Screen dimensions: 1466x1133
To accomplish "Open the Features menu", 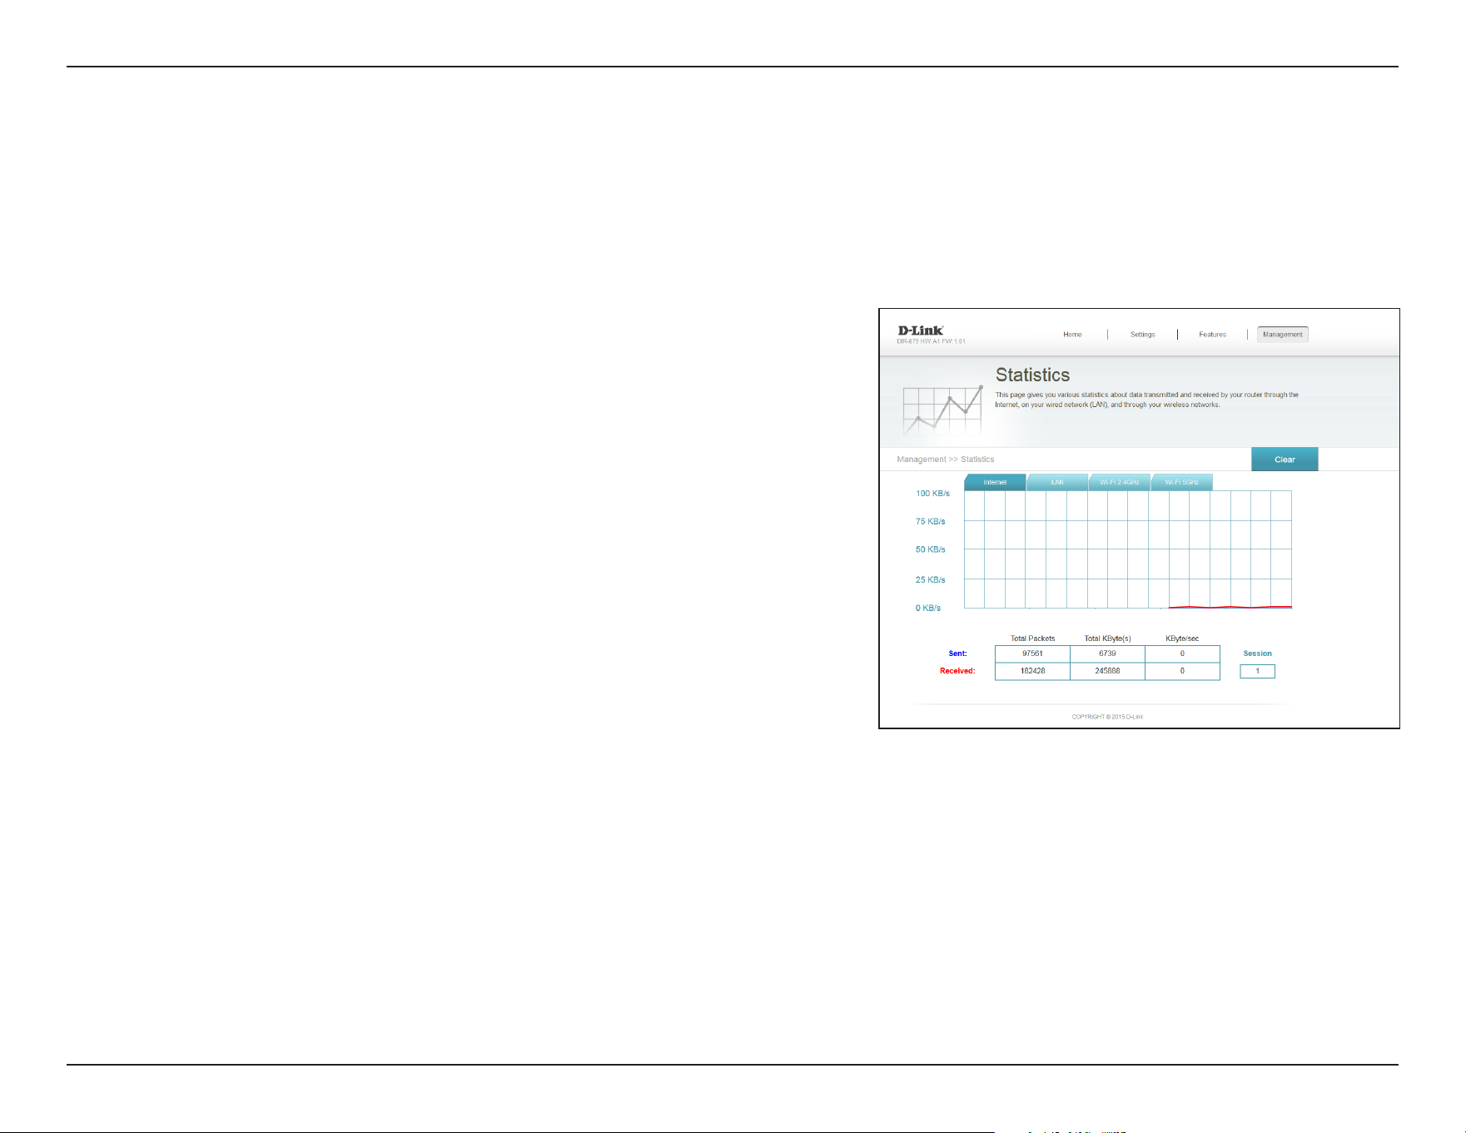I will [x=1212, y=335].
